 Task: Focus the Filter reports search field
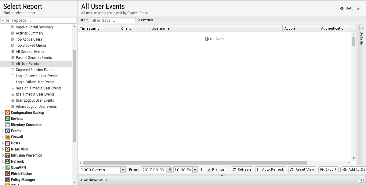[x=38, y=20]
